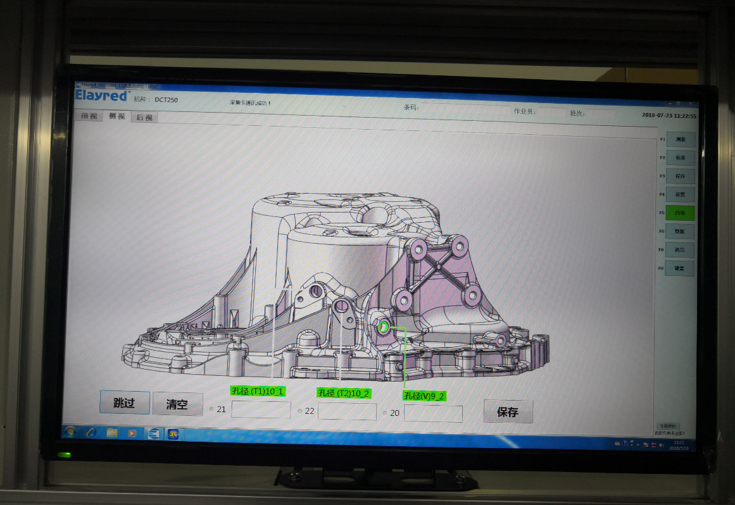Activate the green F5 自动 auto button

click(680, 213)
